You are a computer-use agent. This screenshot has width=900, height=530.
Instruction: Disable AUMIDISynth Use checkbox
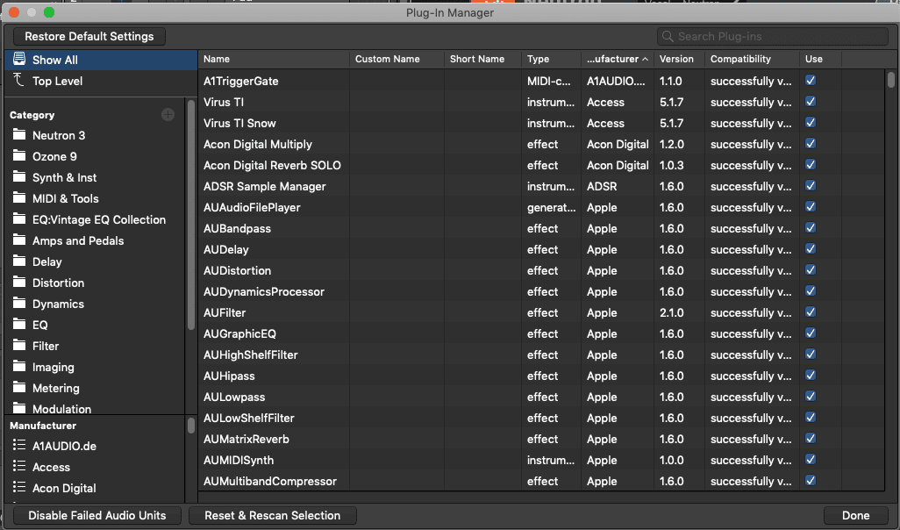coord(811,460)
